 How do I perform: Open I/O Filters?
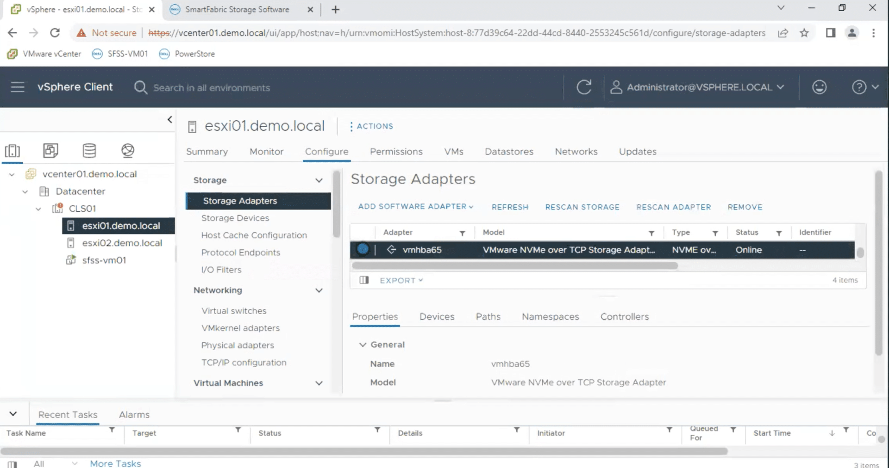221,269
